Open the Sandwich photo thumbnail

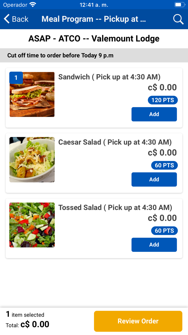tap(32, 94)
